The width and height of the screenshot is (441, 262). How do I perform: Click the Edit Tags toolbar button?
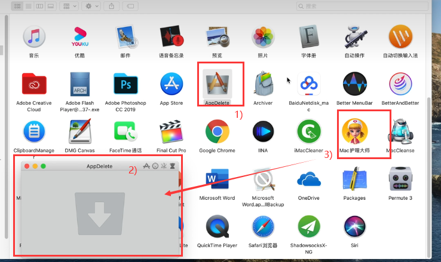pyautogui.click(x=130, y=6)
